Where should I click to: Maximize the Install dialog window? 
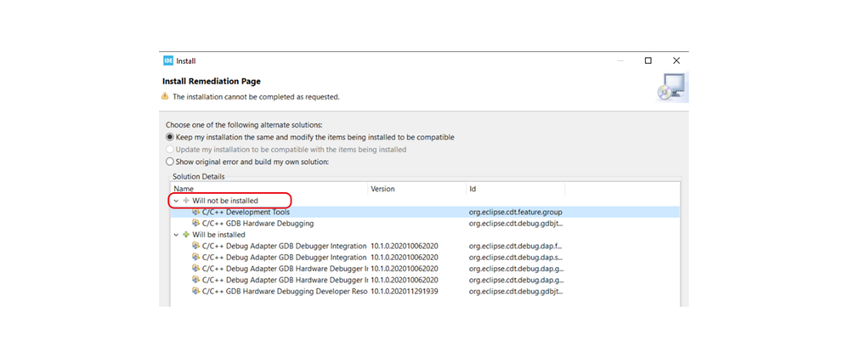(x=648, y=60)
